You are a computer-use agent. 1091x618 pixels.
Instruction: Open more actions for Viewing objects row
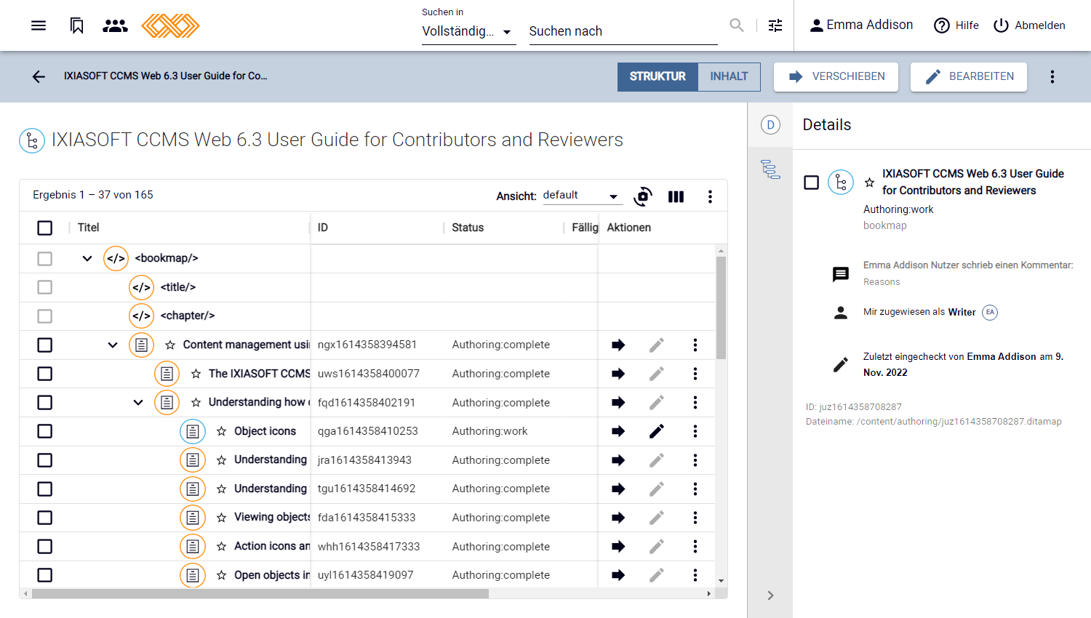pyautogui.click(x=695, y=518)
